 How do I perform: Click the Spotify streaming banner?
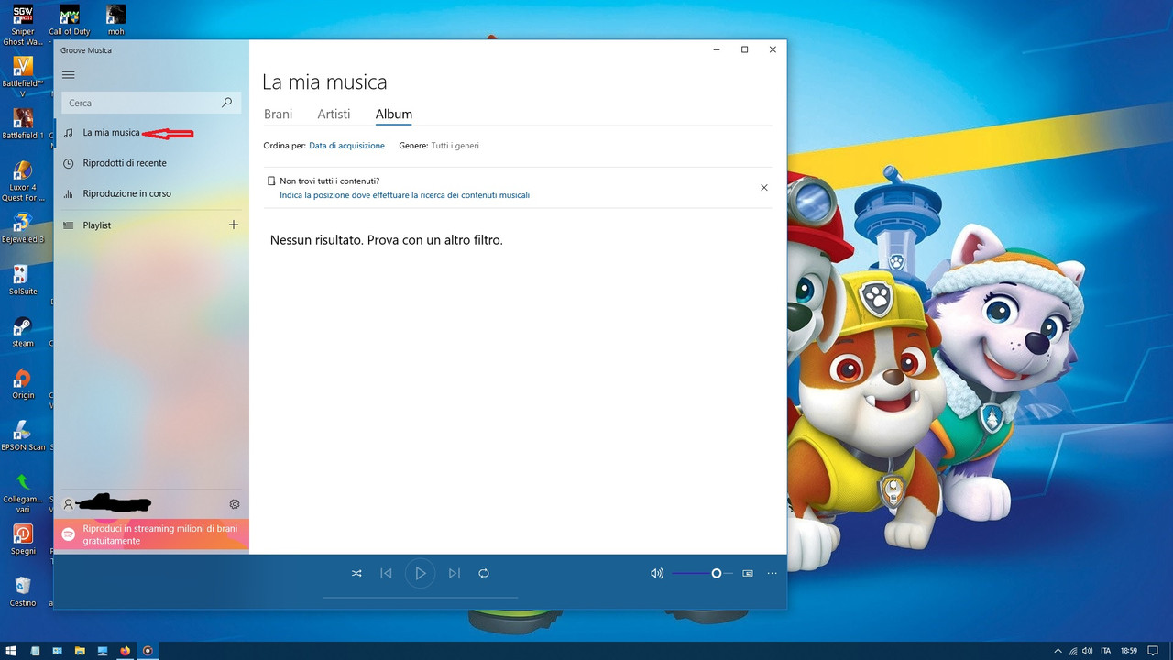[151, 534]
